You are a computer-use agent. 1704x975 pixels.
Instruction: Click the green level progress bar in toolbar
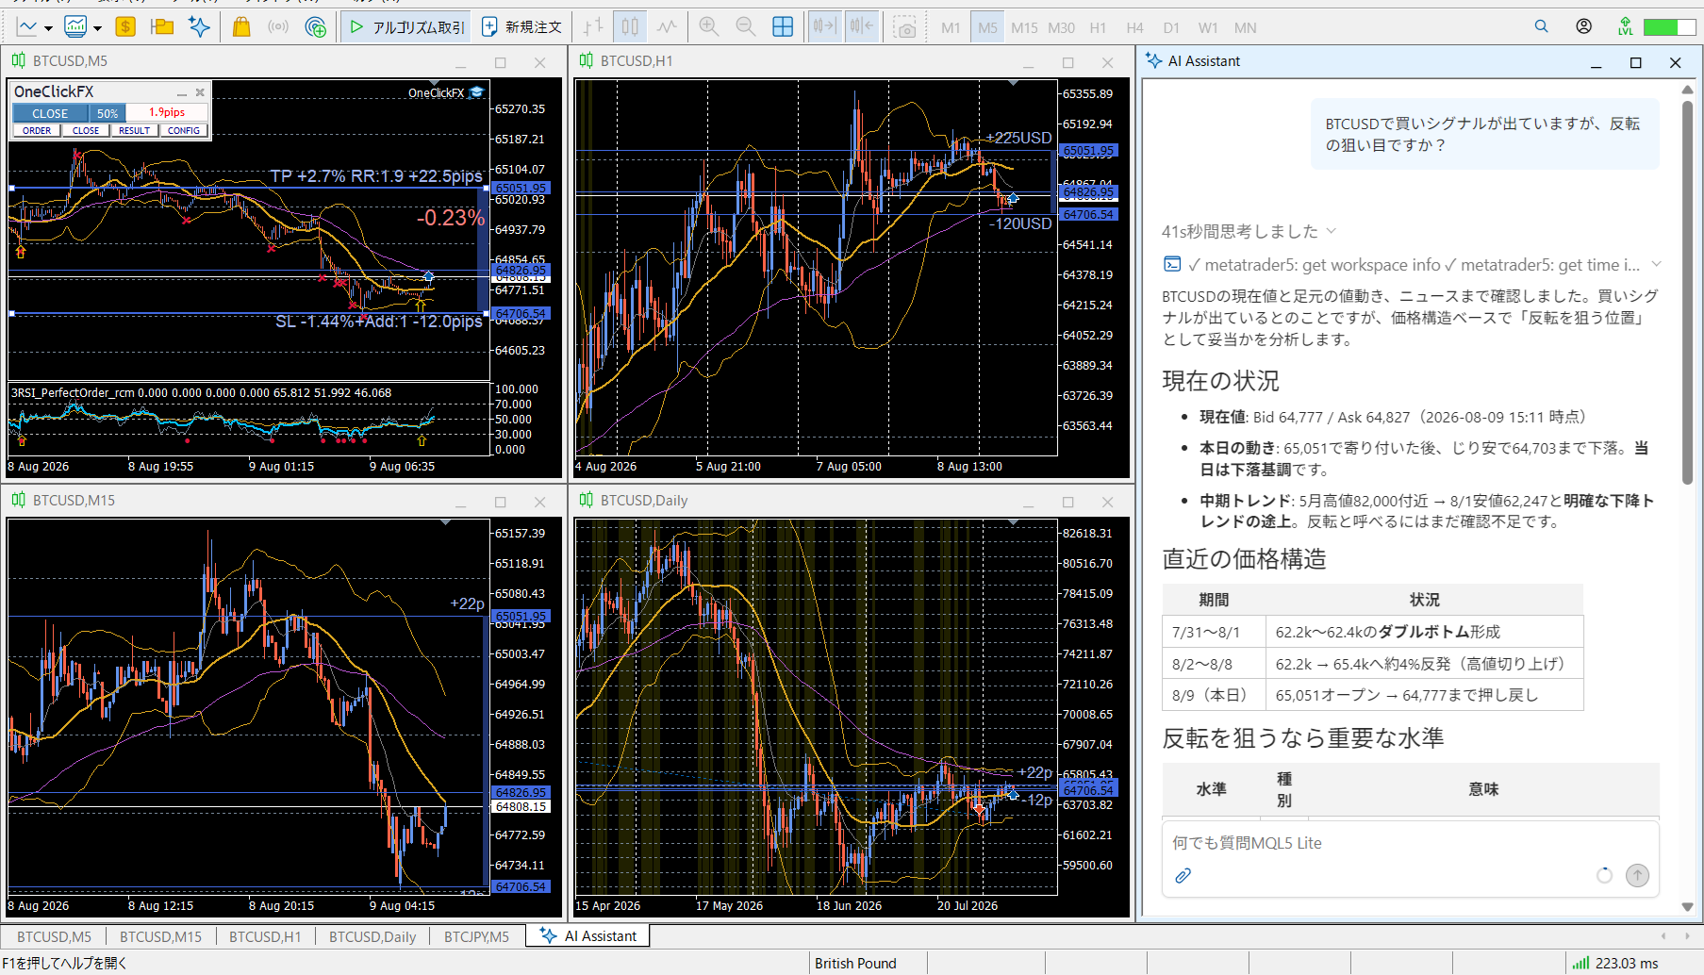[1669, 27]
